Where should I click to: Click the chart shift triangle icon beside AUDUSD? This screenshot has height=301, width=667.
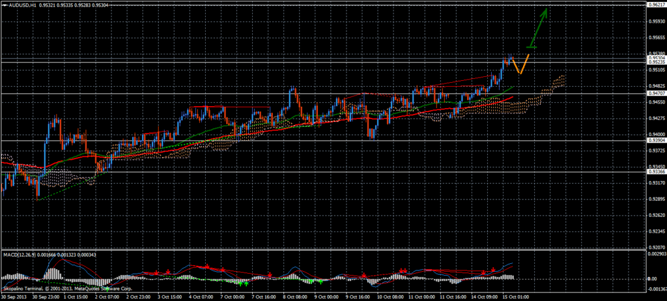5,5
